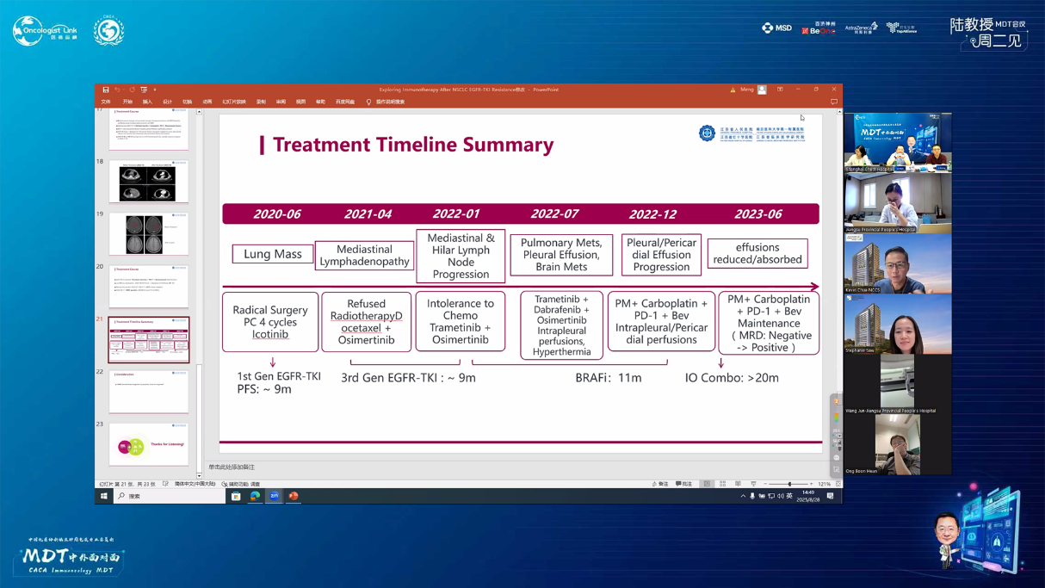Click fit slide to window icon
1045x588 pixels.
coord(838,484)
